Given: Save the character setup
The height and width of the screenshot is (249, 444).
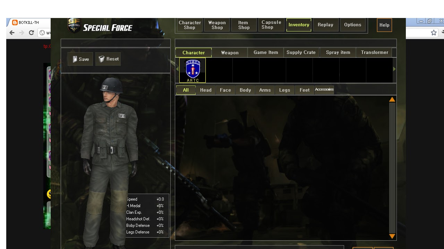Looking at the screenshot, I should pyautogui.click(x=80, y=59).
